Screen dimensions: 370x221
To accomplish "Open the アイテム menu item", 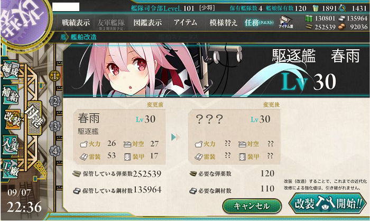I will click(x=186, y=22).
